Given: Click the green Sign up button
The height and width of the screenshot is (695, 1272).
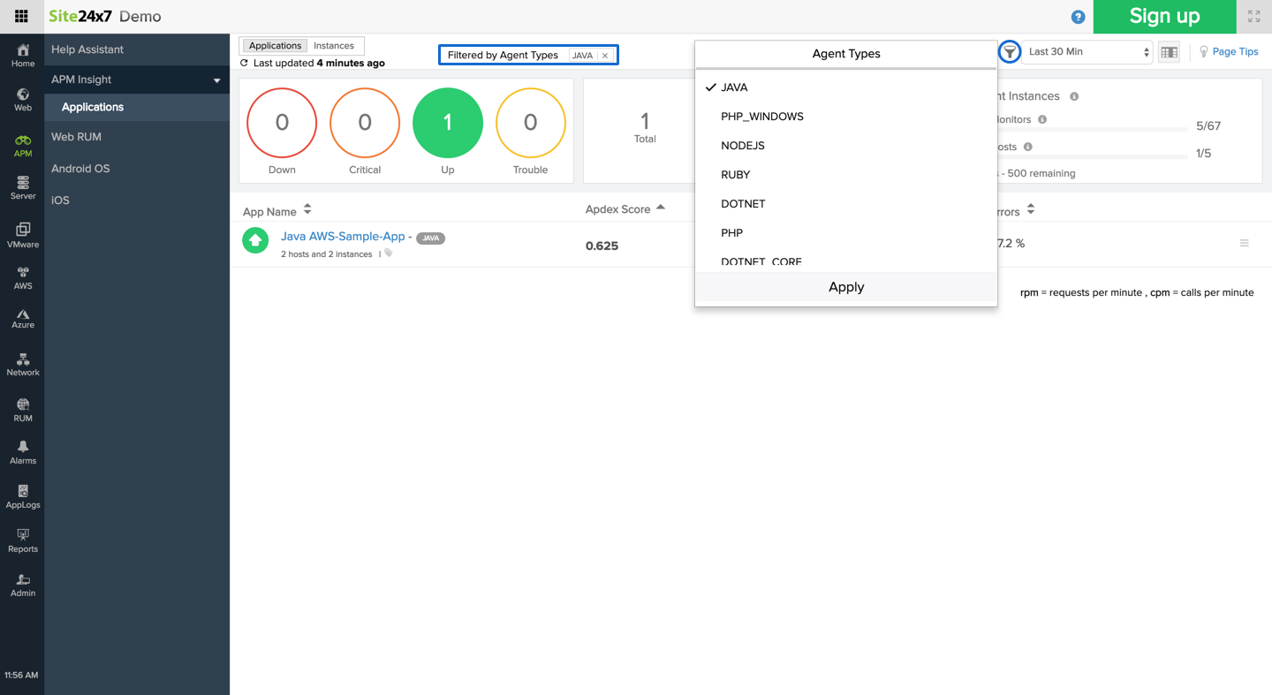Looking at the screenshot, I should (1164, 17).
